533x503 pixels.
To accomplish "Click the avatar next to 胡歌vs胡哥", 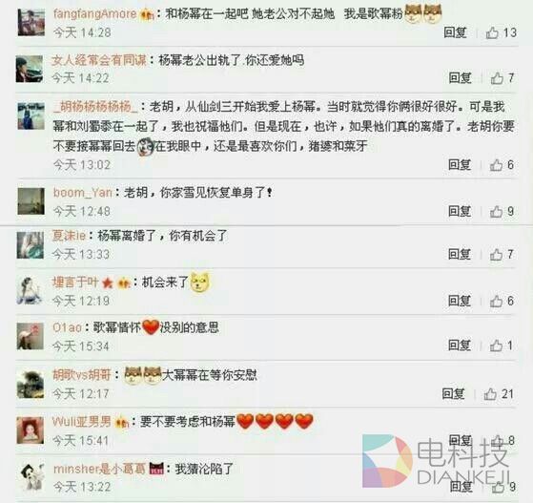I will pyautogui.click(x=31, y=385).
